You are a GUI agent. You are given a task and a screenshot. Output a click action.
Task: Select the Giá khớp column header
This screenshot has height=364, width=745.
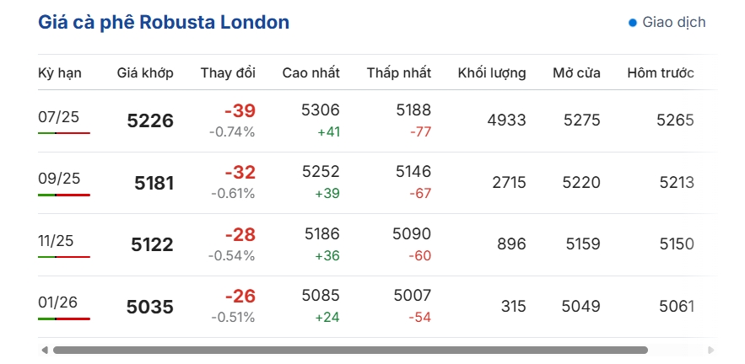tap(145, 73)
